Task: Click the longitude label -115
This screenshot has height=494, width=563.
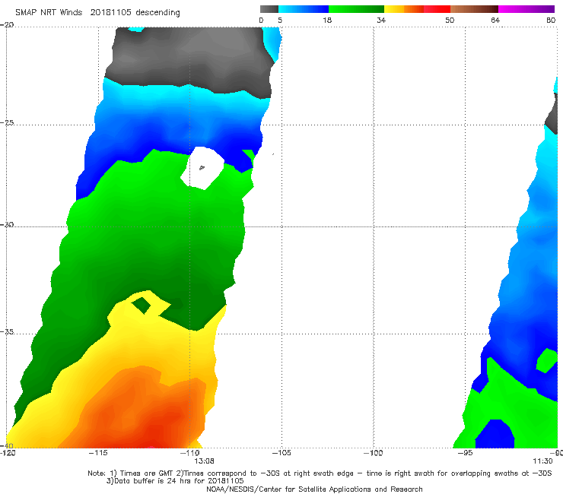Action: tap(98, 453)
